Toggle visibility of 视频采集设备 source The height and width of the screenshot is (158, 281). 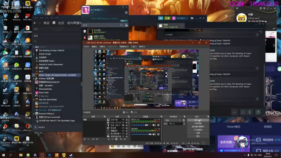point(123,136)
